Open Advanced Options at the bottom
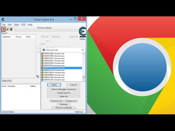The height and width of the screenshot is (131, 175). coord(8,112)
